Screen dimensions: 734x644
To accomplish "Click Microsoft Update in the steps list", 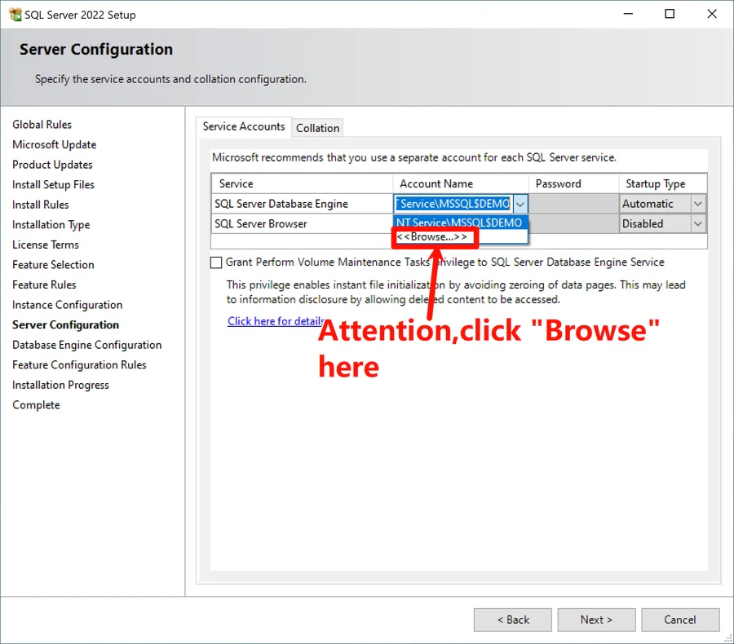I will 55,144.
